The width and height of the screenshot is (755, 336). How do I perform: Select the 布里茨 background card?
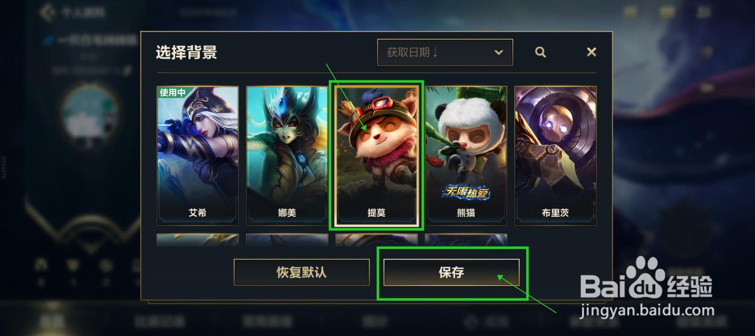(555, 156)
